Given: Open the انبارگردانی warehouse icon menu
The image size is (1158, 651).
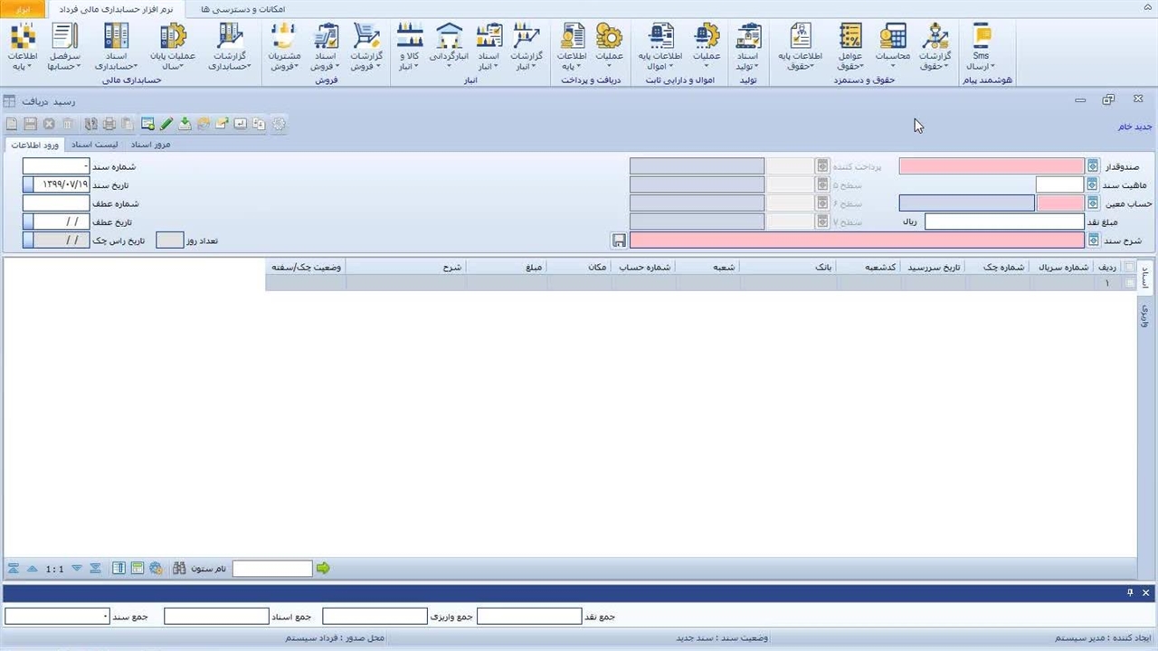Looking at the screenshot, I should pyautogui.click(x=449, y=47).
